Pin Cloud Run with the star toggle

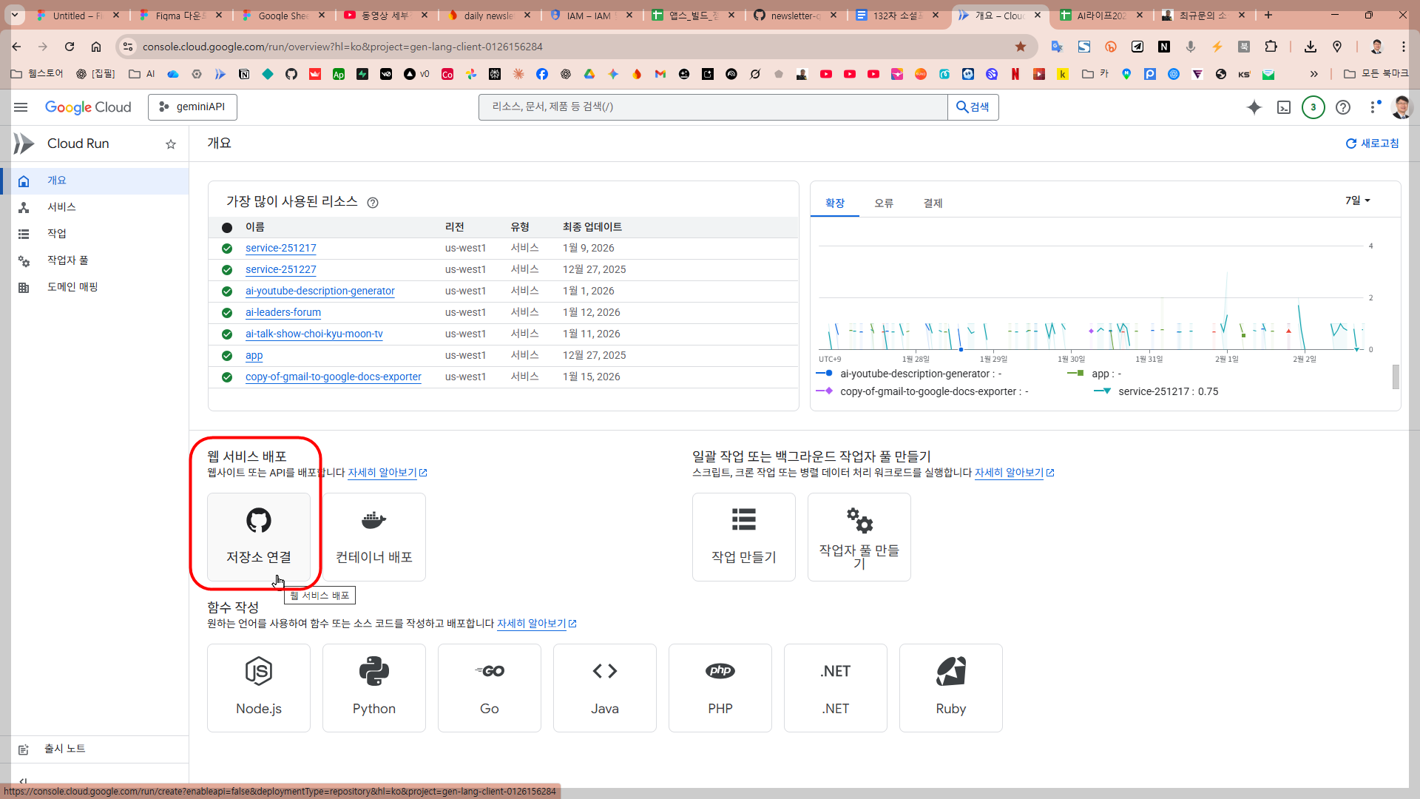(x=171, y=144)
